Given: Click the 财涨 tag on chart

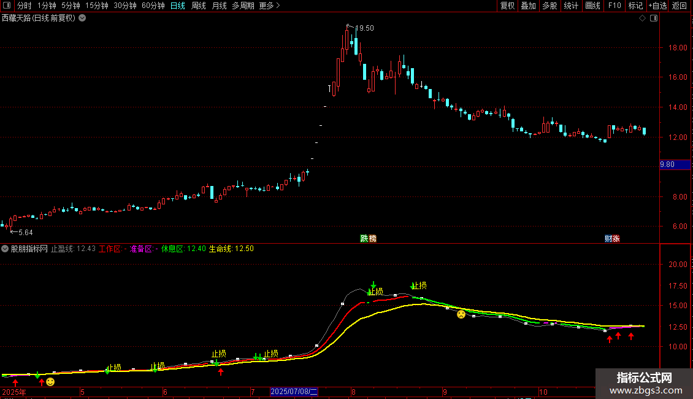Looking at the screenshot, I should coord(612,239).
